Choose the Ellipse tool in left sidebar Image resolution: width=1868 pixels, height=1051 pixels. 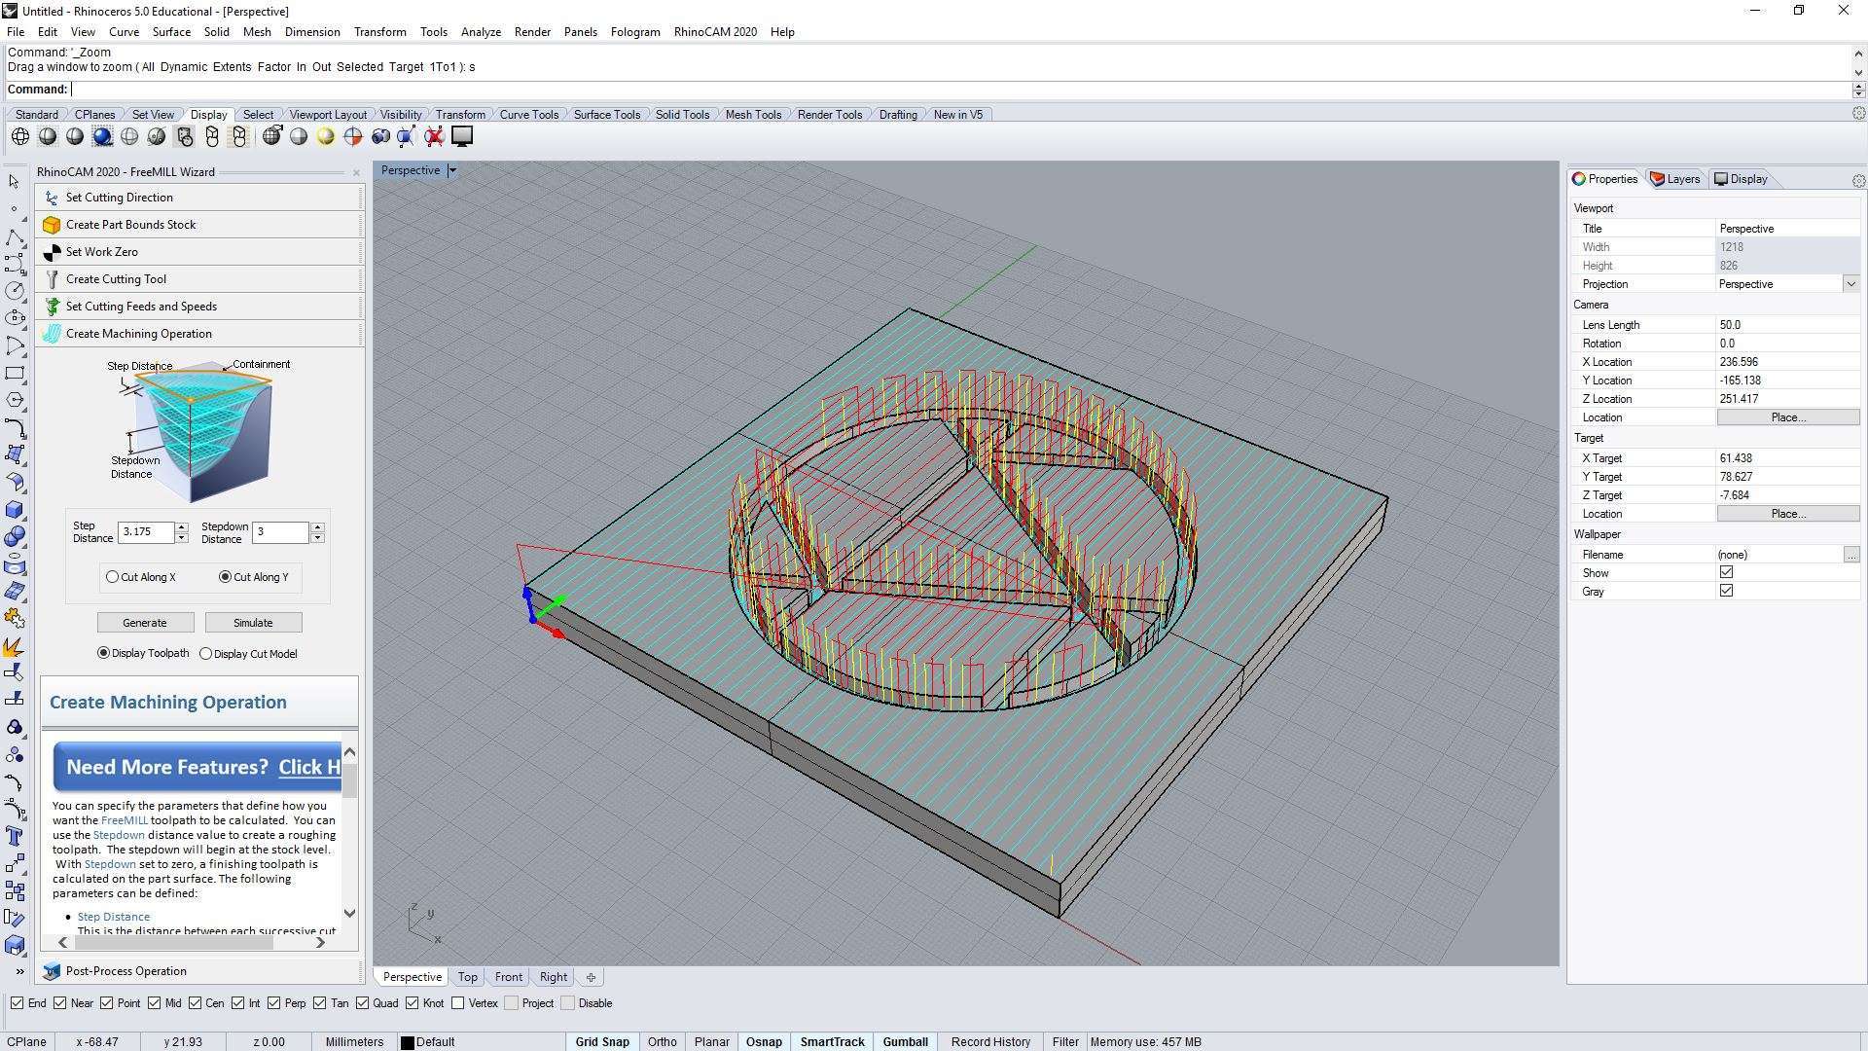(x=14, y=318)
